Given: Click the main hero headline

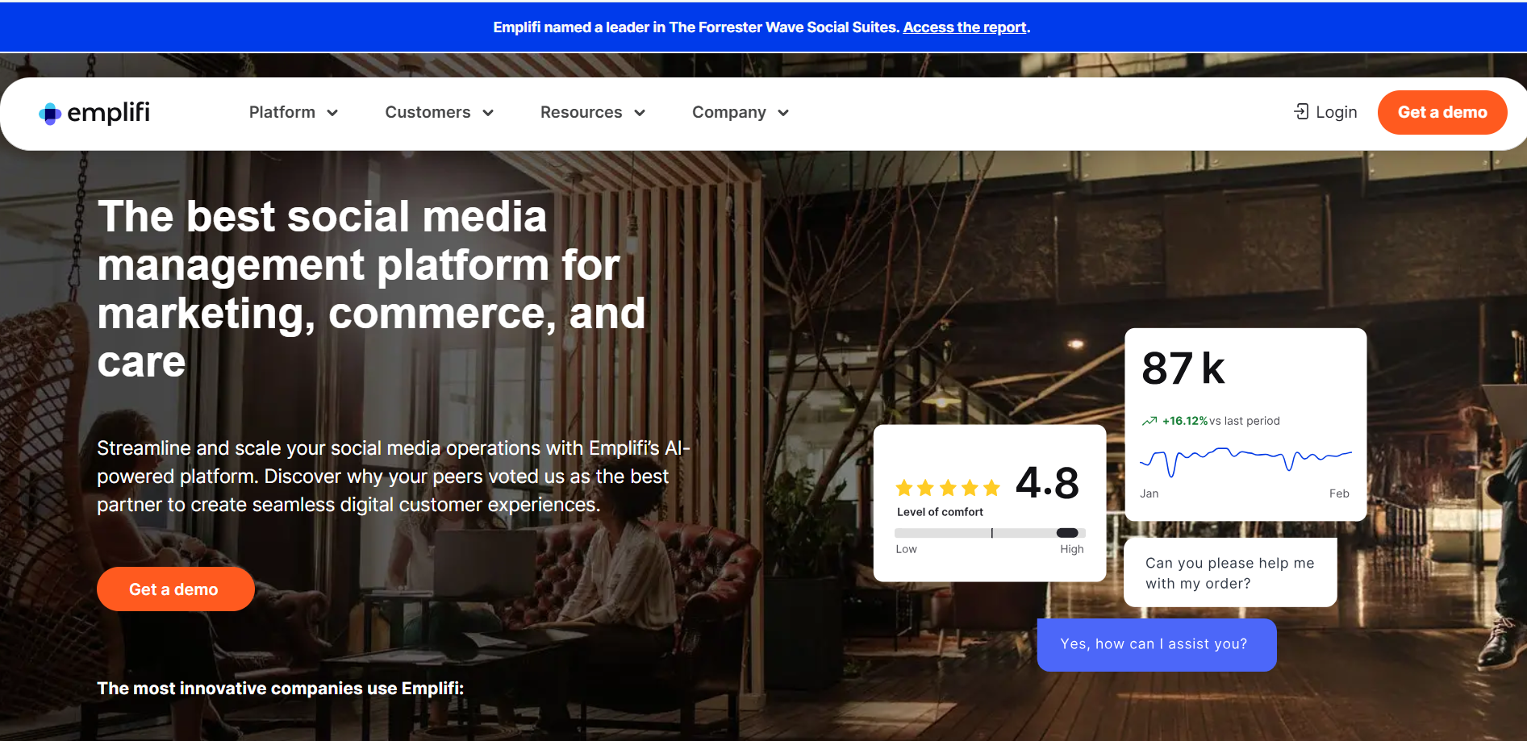Looking at the screenshot, I should [371, 289].
